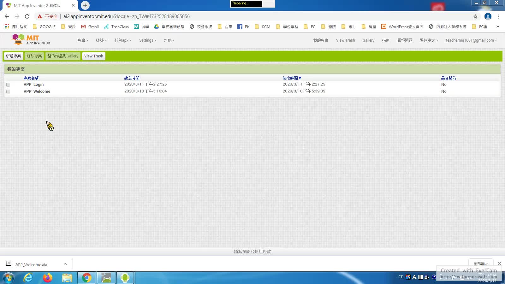
Task: Select the APP_Login project checkbox
Action: pyautogui.click(x=8, y=85)
